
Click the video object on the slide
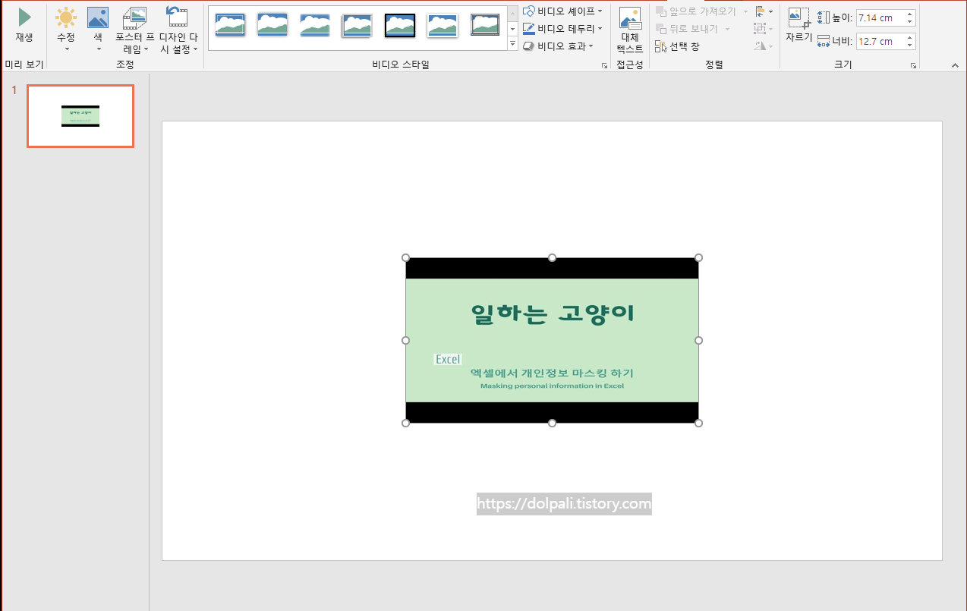[x=552, y=340]
